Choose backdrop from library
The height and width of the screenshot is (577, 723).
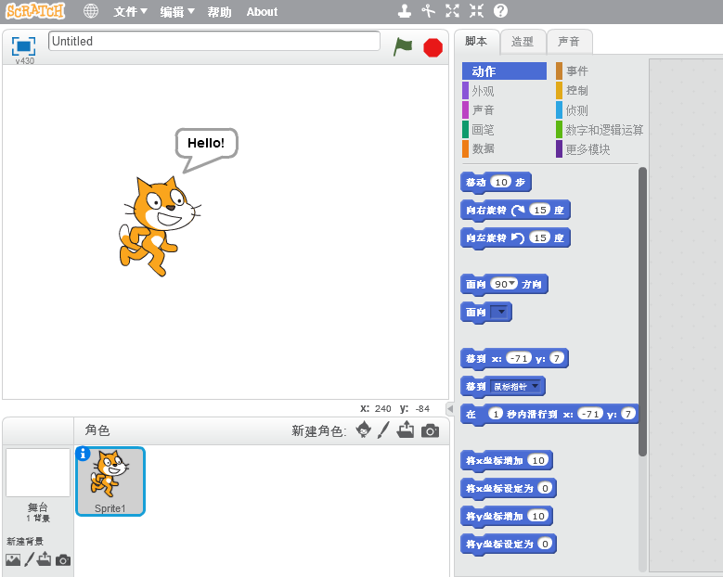click(13, 559)
